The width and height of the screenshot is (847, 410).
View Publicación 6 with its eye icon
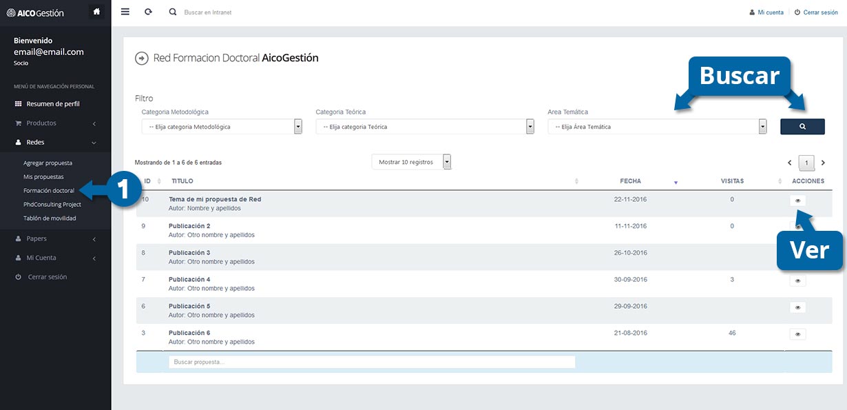click(x=797, y=334)
